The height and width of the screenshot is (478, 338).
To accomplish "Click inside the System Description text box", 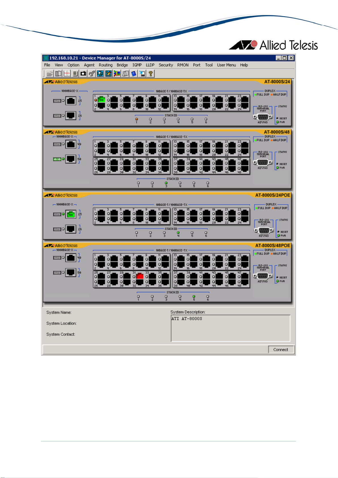I will (230, 328).
